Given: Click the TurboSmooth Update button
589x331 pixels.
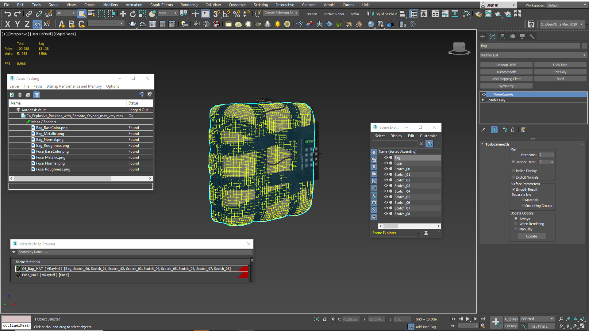Looking at the screenshot, I should (532, 236).
